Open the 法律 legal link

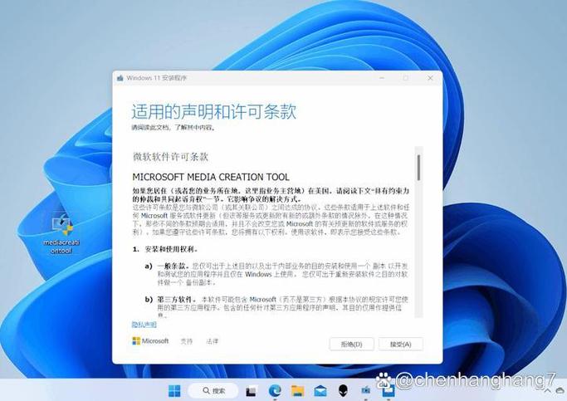213,341
